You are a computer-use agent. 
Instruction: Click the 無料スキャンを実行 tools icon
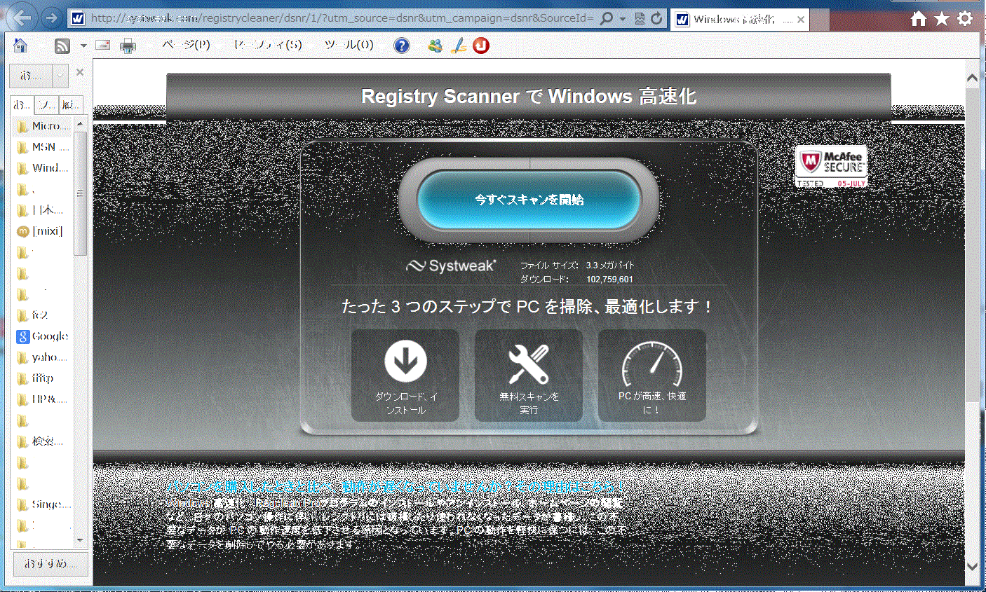(x=529, y=363)
